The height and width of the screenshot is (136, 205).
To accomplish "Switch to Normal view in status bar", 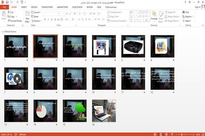I will [155, 134].
